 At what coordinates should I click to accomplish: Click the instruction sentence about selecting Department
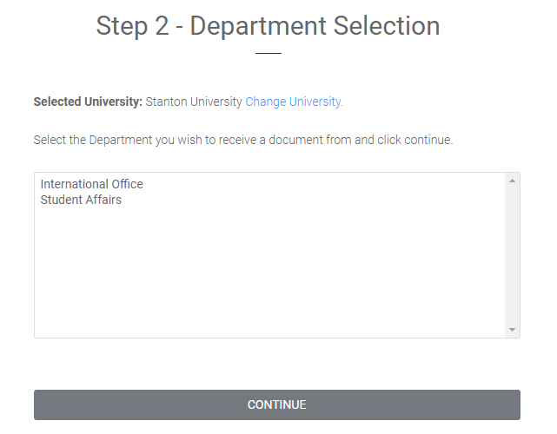point(243,140)
